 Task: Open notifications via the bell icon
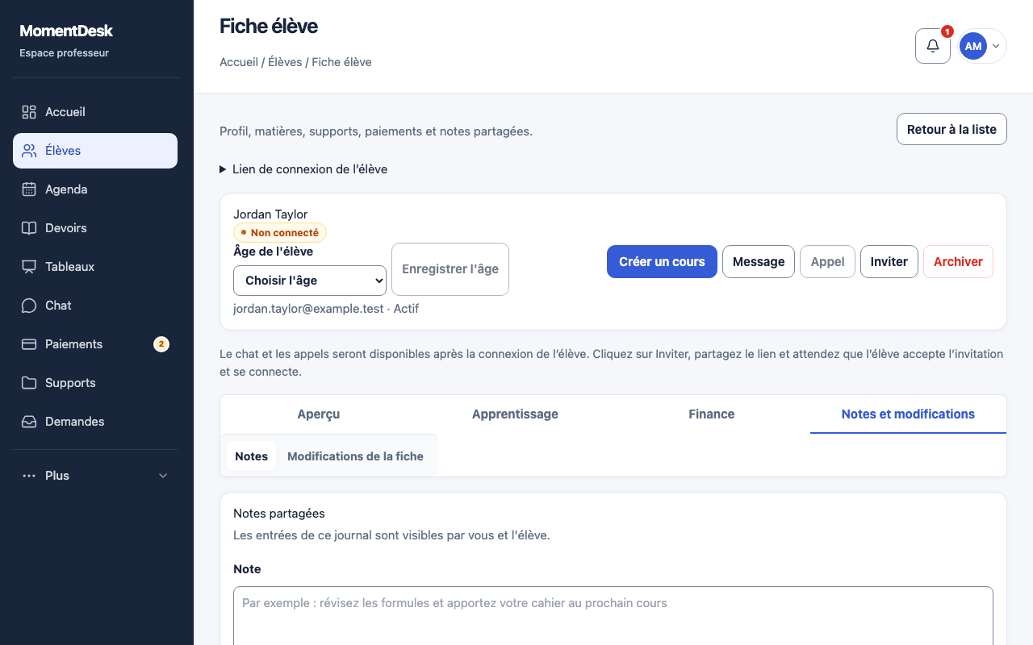tap(933, 46)
